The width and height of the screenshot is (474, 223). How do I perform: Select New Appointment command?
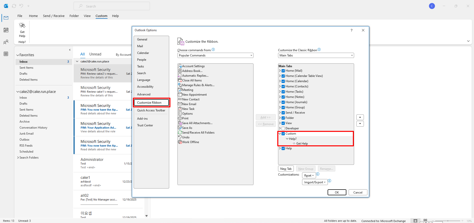(x=192, y=95)
